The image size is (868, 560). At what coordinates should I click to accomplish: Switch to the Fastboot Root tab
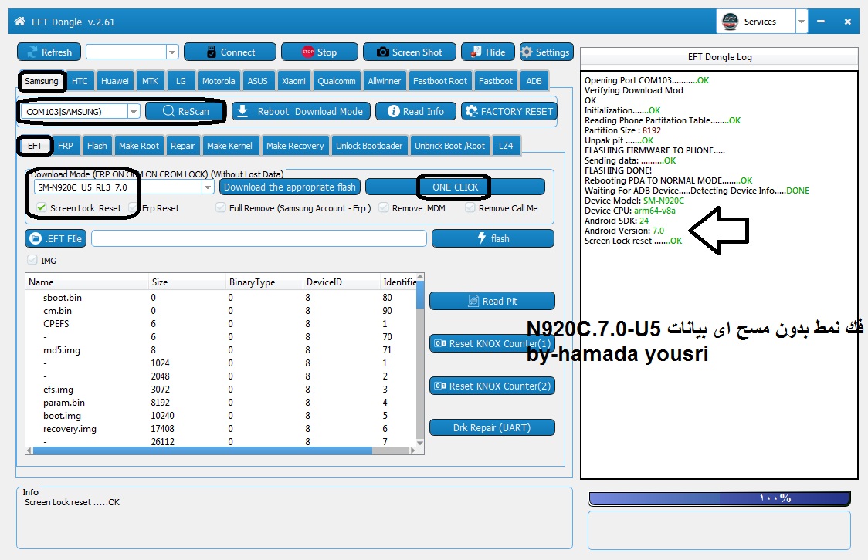coord(440,81)
